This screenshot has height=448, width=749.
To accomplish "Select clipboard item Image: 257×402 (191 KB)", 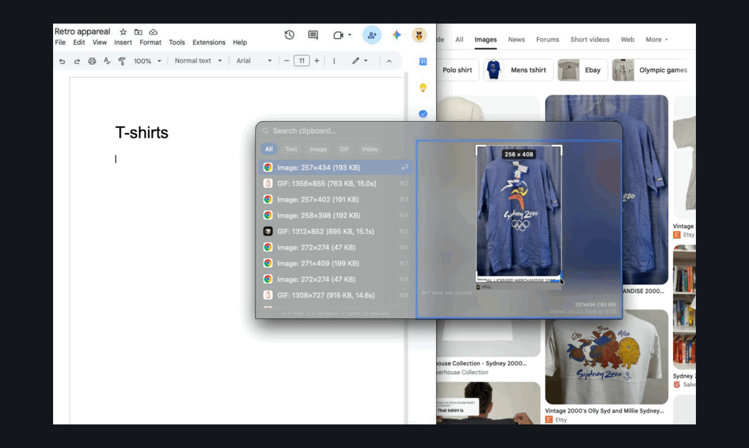I will coord(336,200).
